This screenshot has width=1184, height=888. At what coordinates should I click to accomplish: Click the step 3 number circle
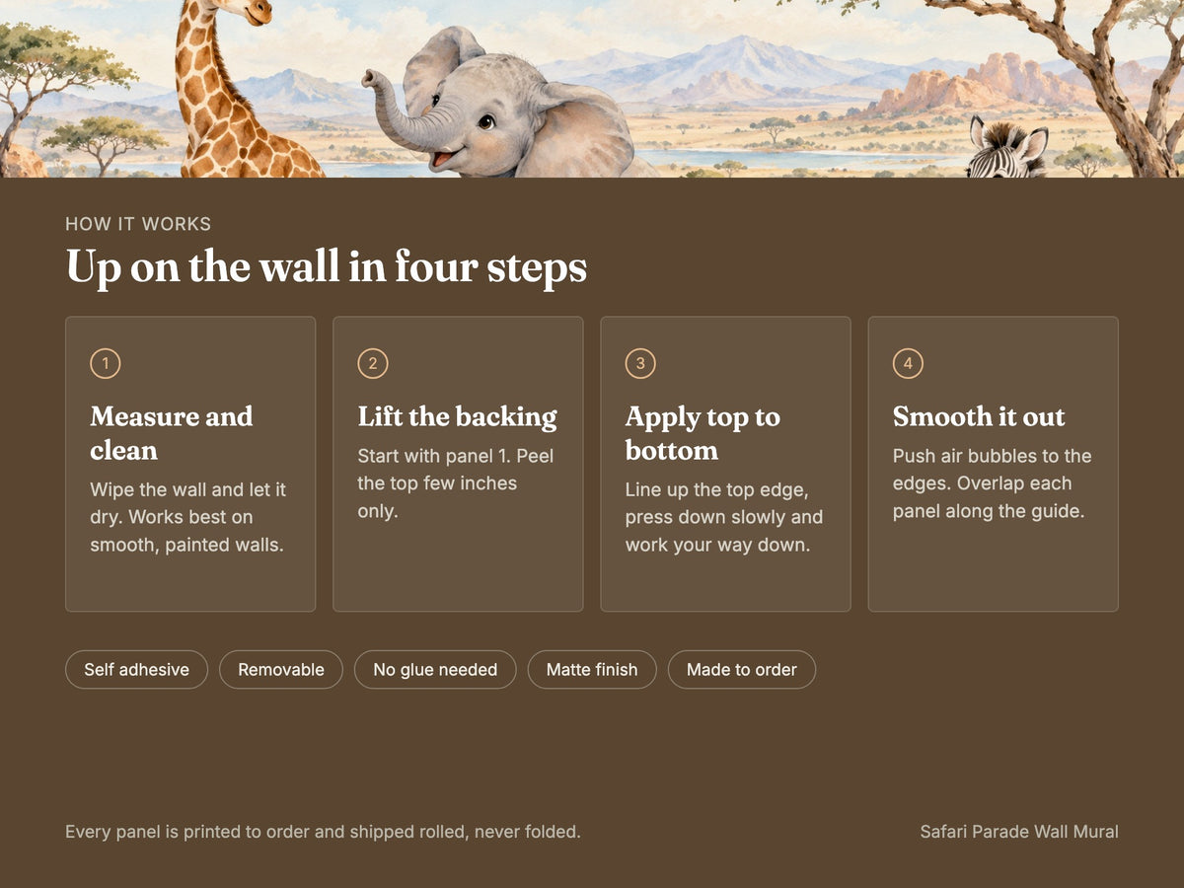[x=640, y=364]
